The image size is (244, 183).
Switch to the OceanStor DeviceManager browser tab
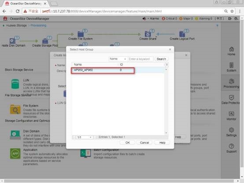click(x=26, y=4)
